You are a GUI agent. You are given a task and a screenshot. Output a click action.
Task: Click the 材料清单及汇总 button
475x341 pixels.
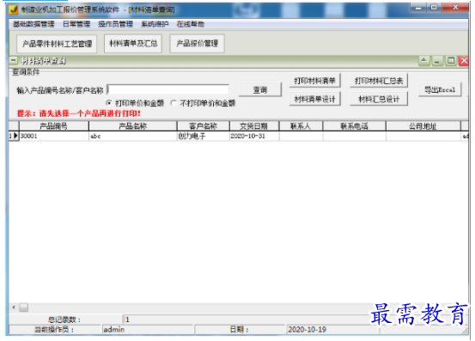tap(133, 44)
